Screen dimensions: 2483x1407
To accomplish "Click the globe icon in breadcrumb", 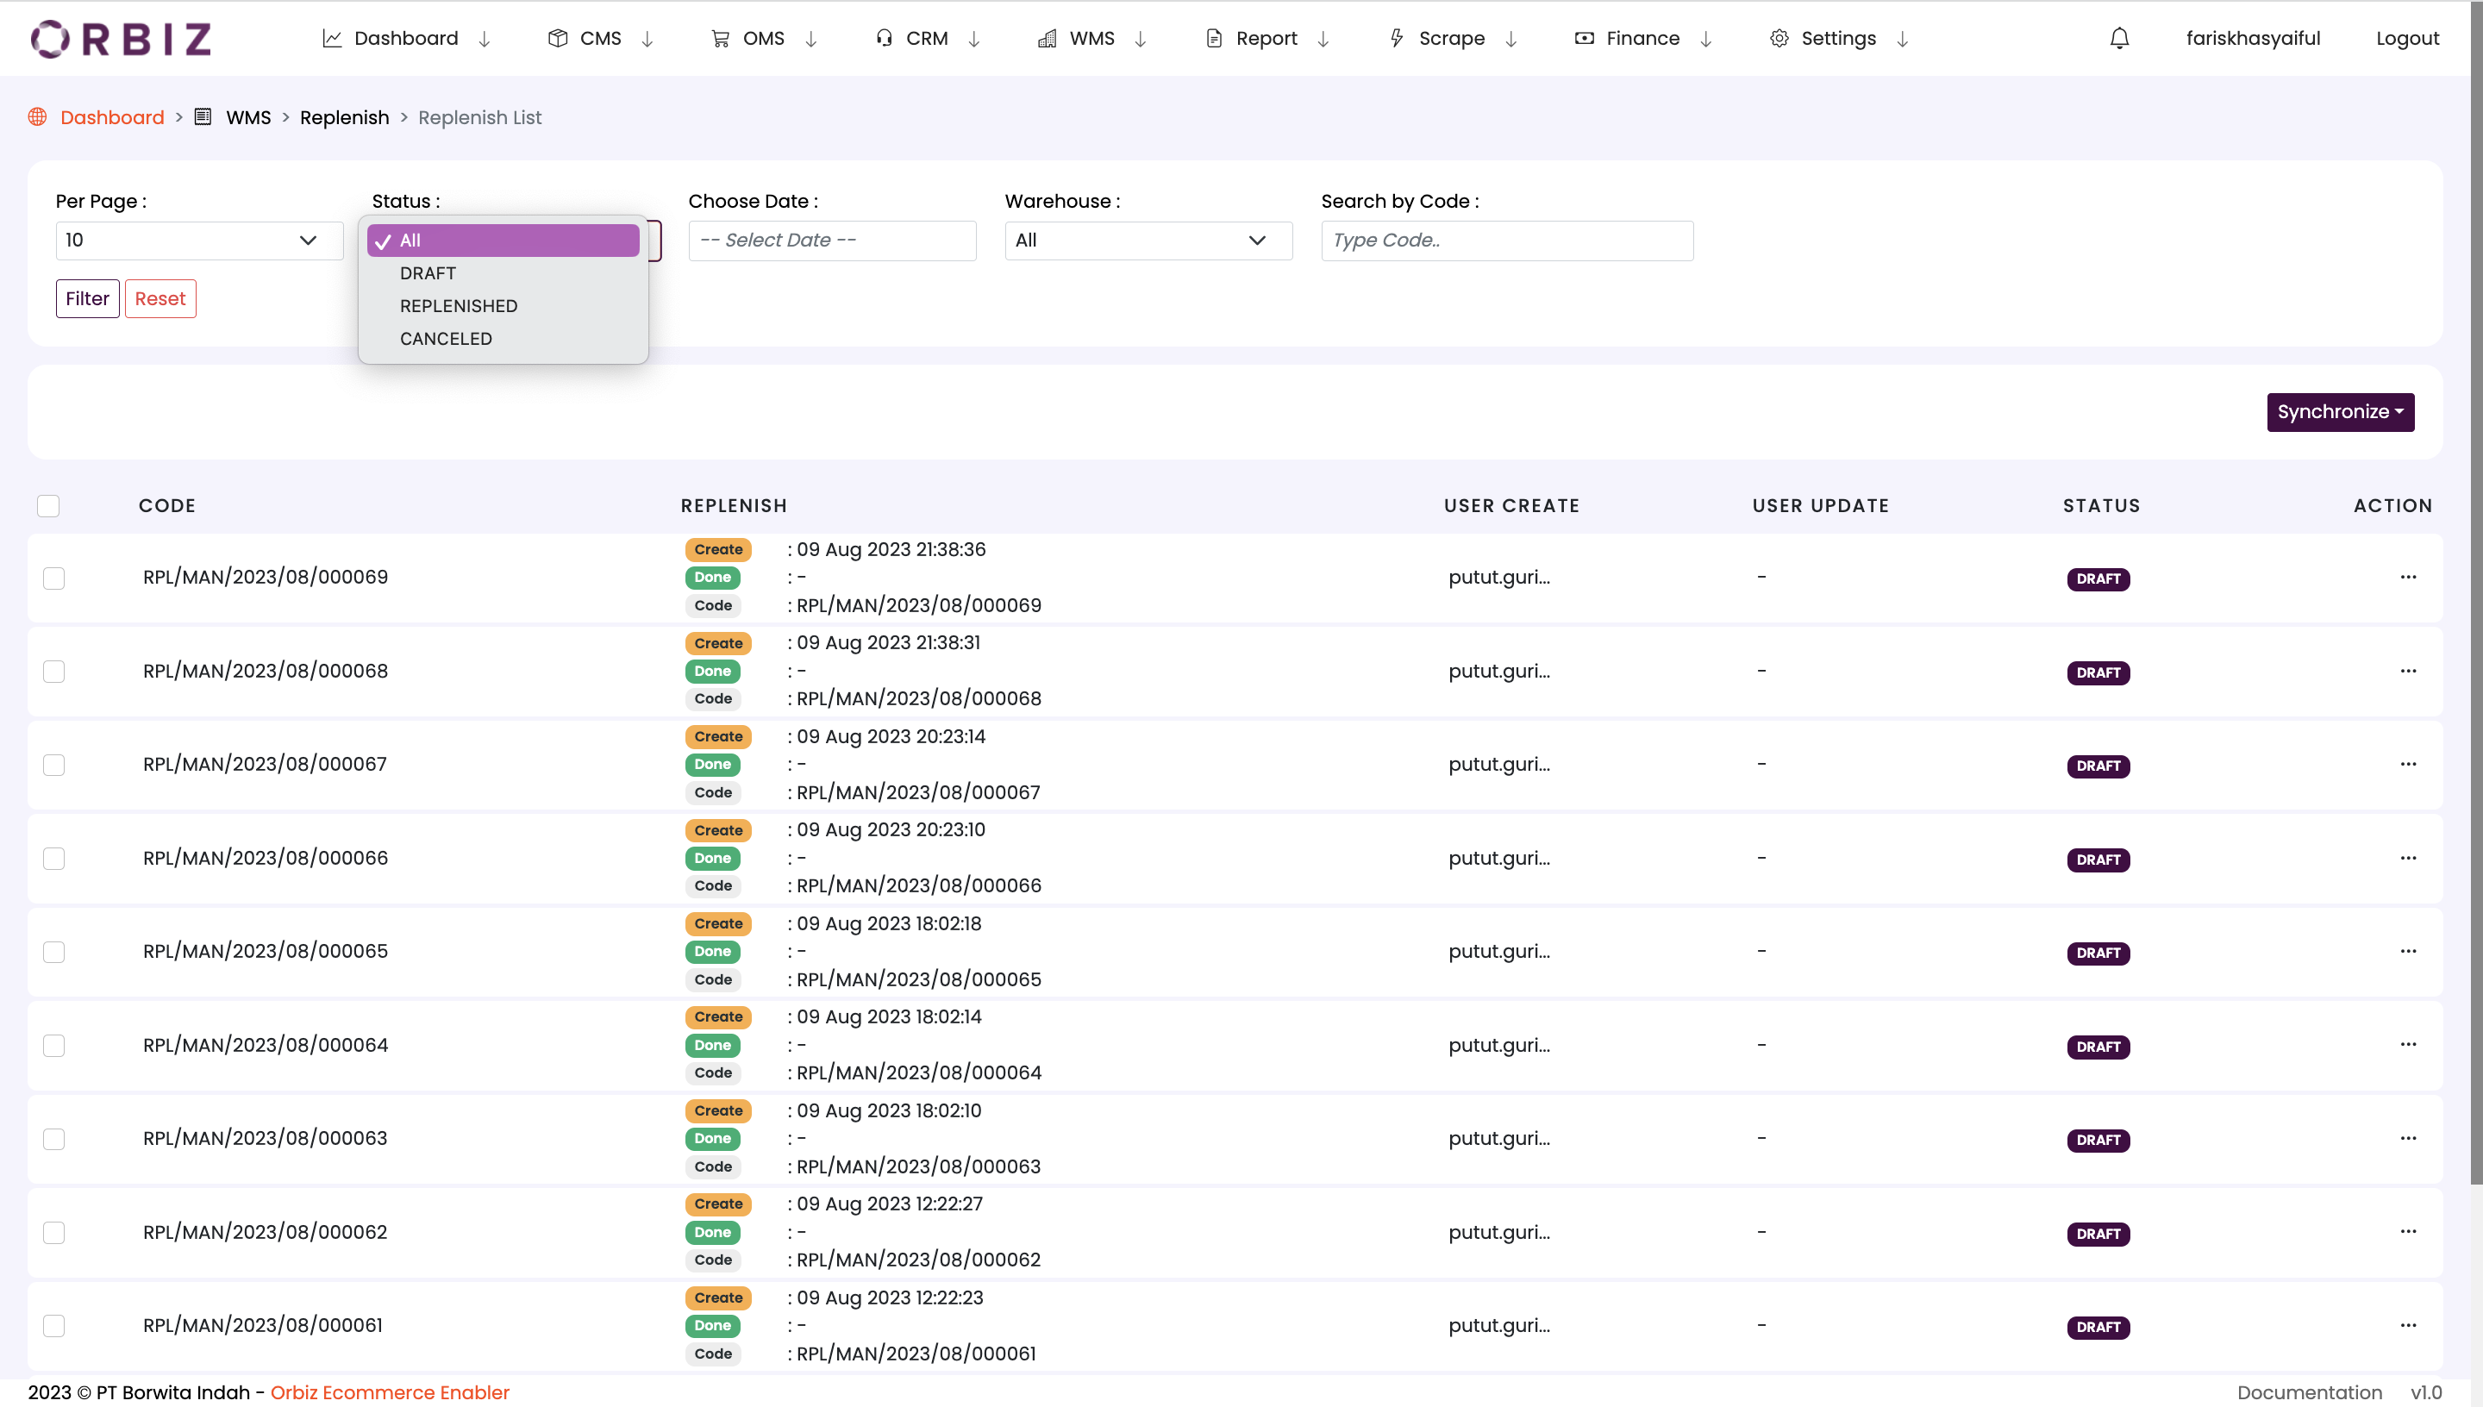I will [38, 117].
